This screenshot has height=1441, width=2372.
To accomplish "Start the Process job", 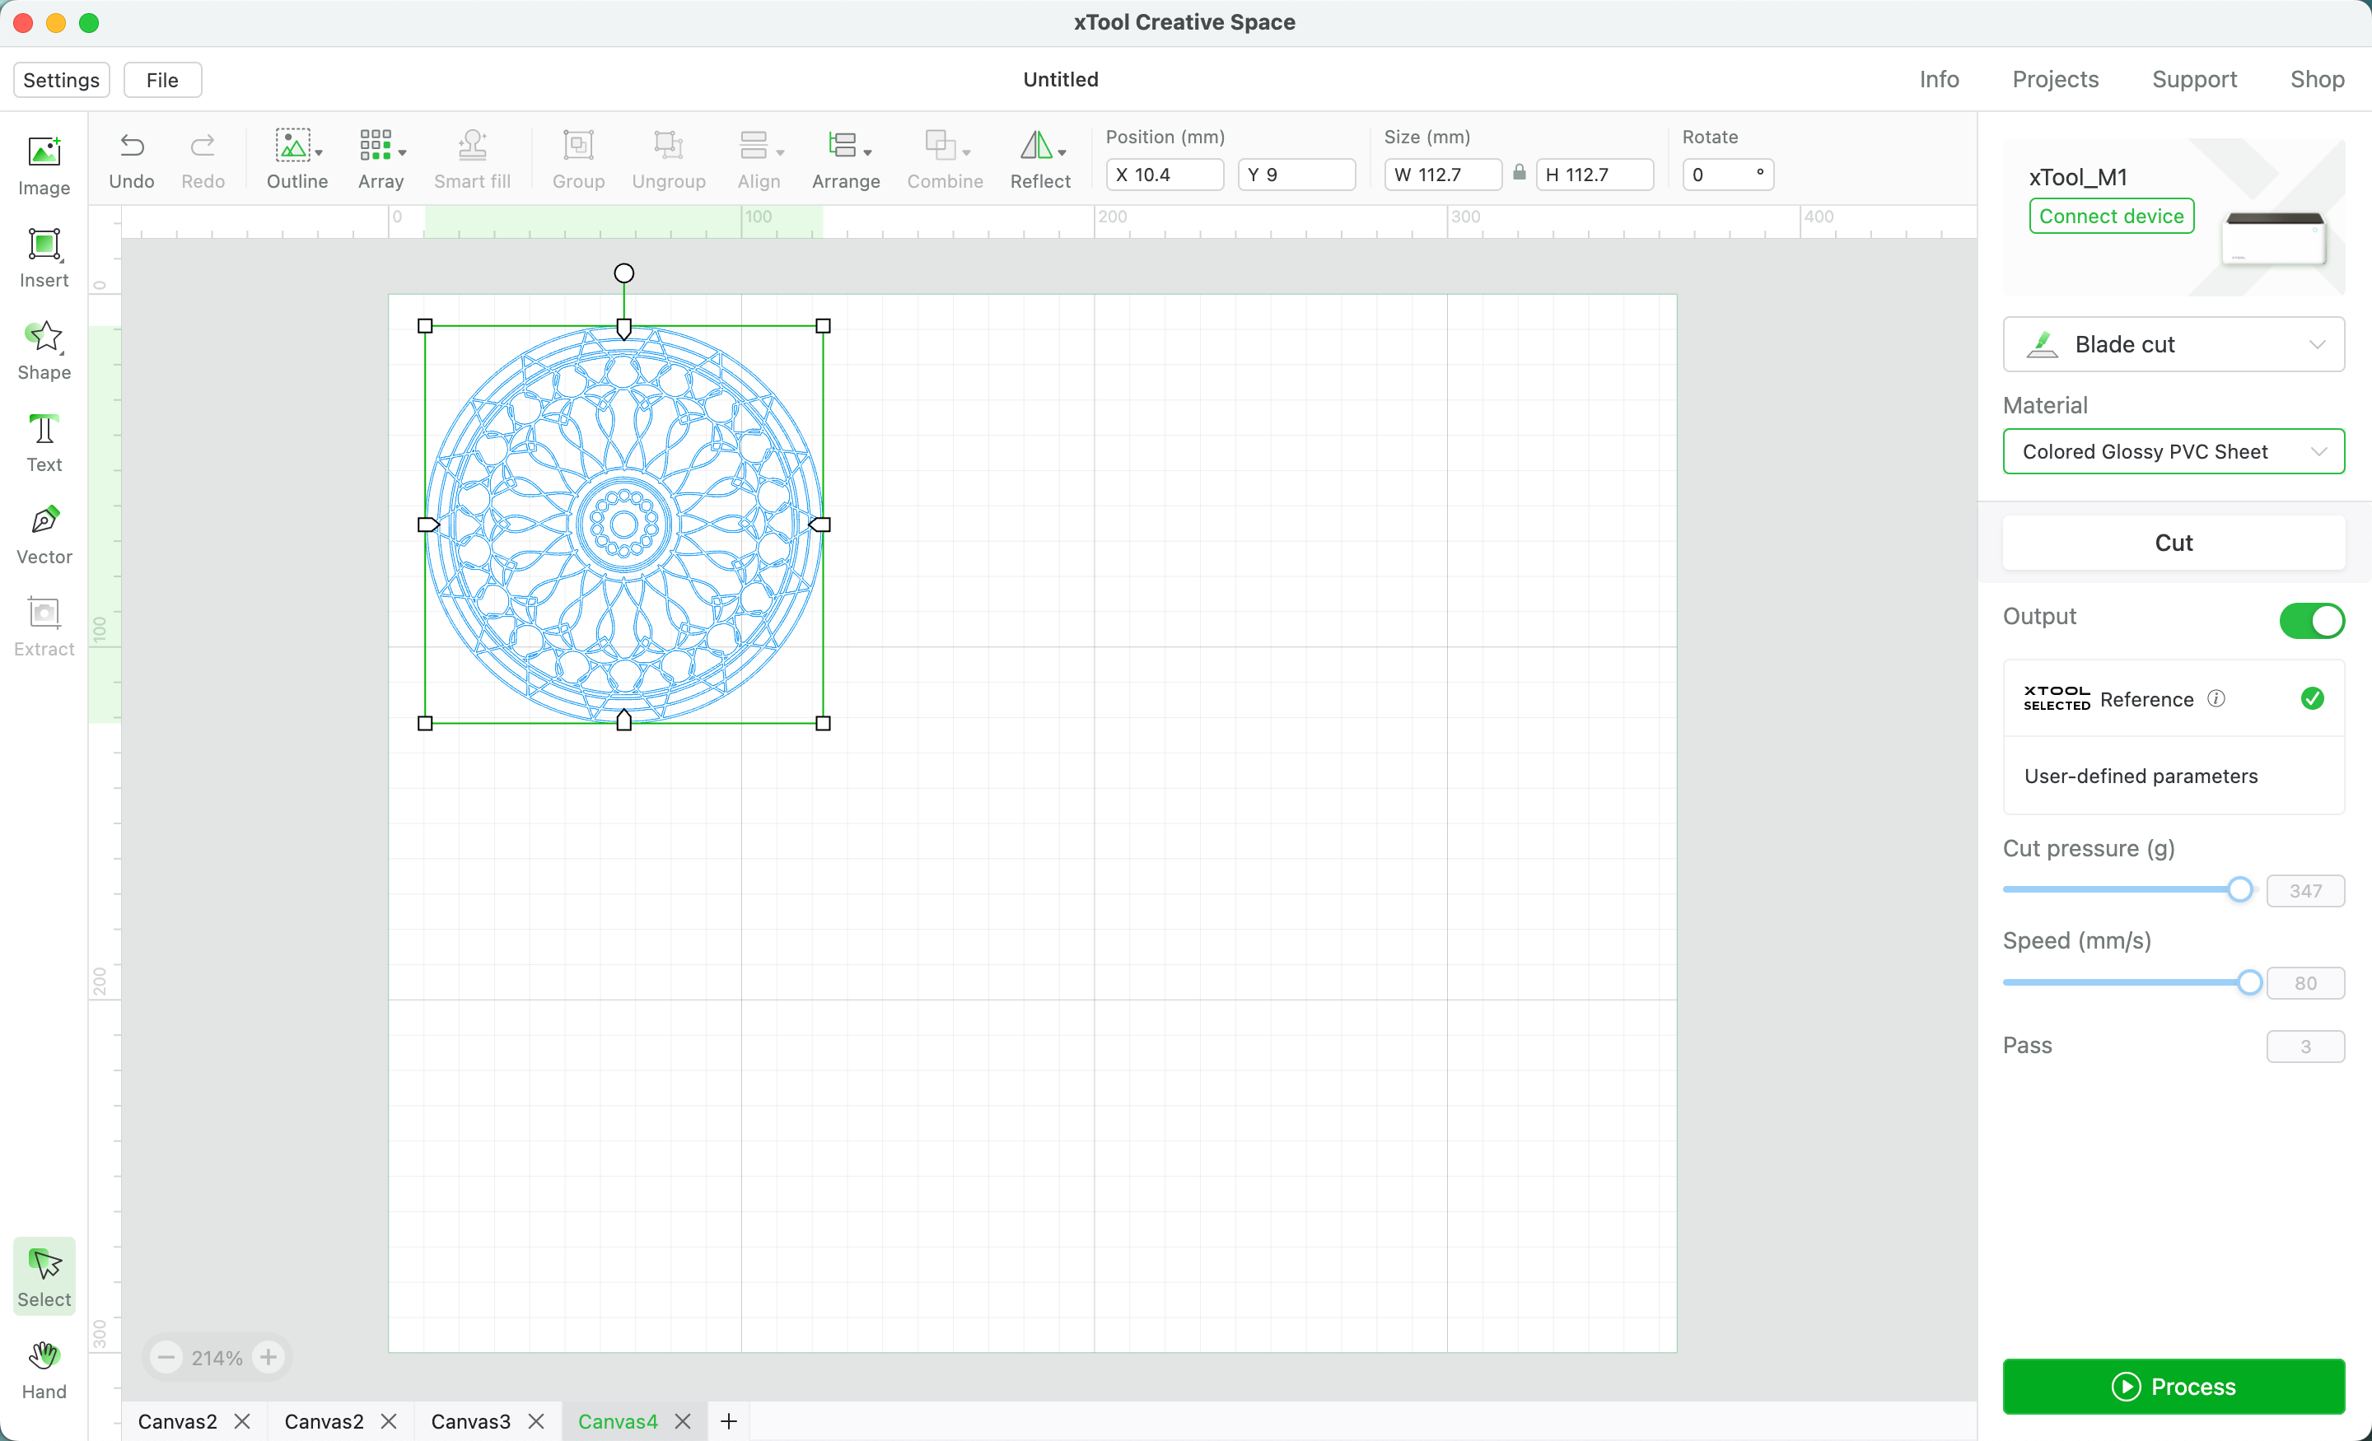I will [x=2173, y=1386].
